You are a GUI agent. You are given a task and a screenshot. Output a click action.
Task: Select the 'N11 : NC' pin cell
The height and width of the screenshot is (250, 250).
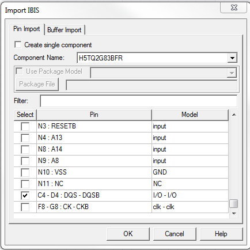tap(94, 184)
